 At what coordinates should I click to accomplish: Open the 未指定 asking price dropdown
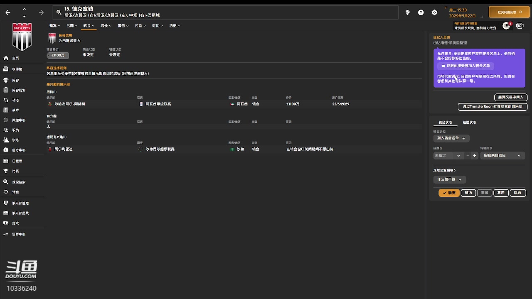(x=448, y=155)
